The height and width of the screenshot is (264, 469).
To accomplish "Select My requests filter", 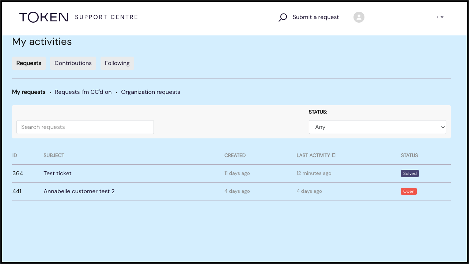I will point(29,92).
